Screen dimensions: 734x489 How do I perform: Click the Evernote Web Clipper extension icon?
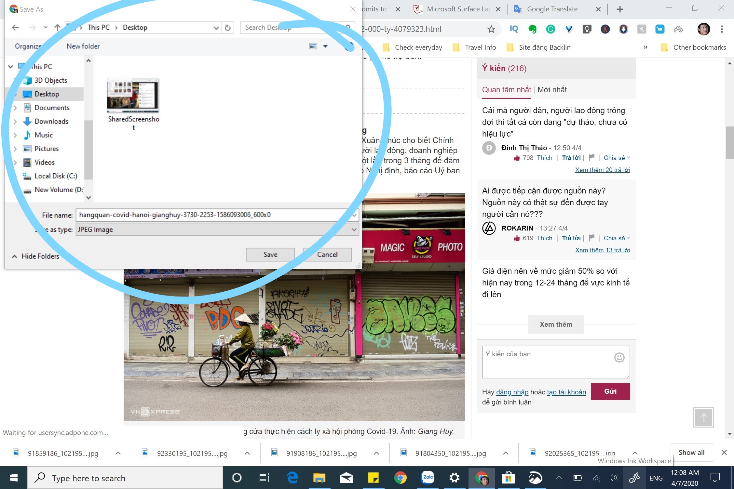click(533, 29)
